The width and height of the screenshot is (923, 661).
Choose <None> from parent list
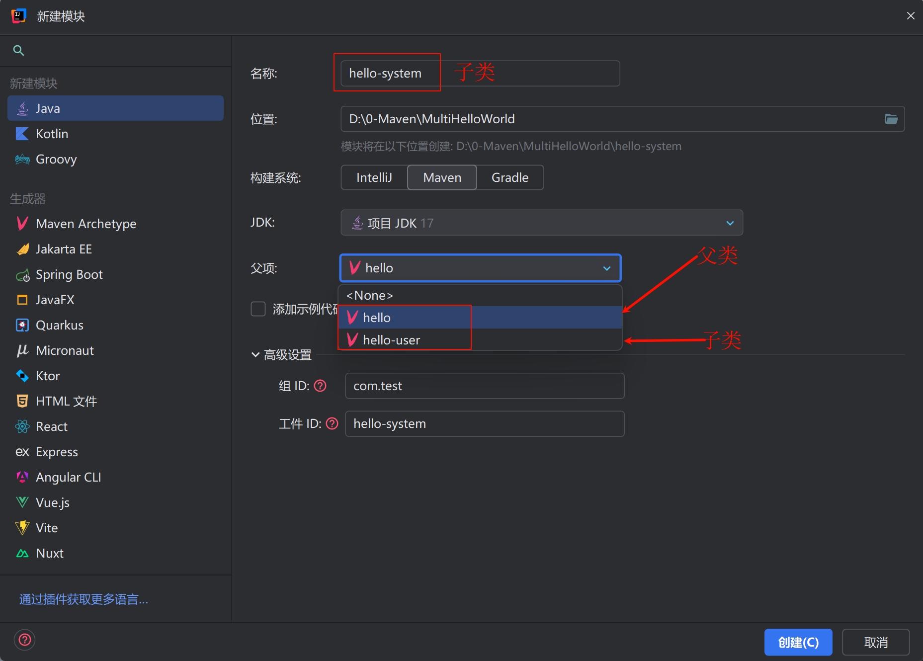(370, 295)
